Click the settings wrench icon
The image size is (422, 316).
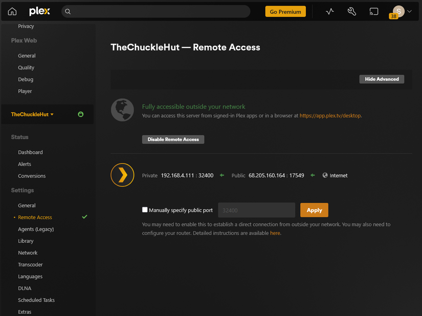pyautogui.click(x=351, y=11)
